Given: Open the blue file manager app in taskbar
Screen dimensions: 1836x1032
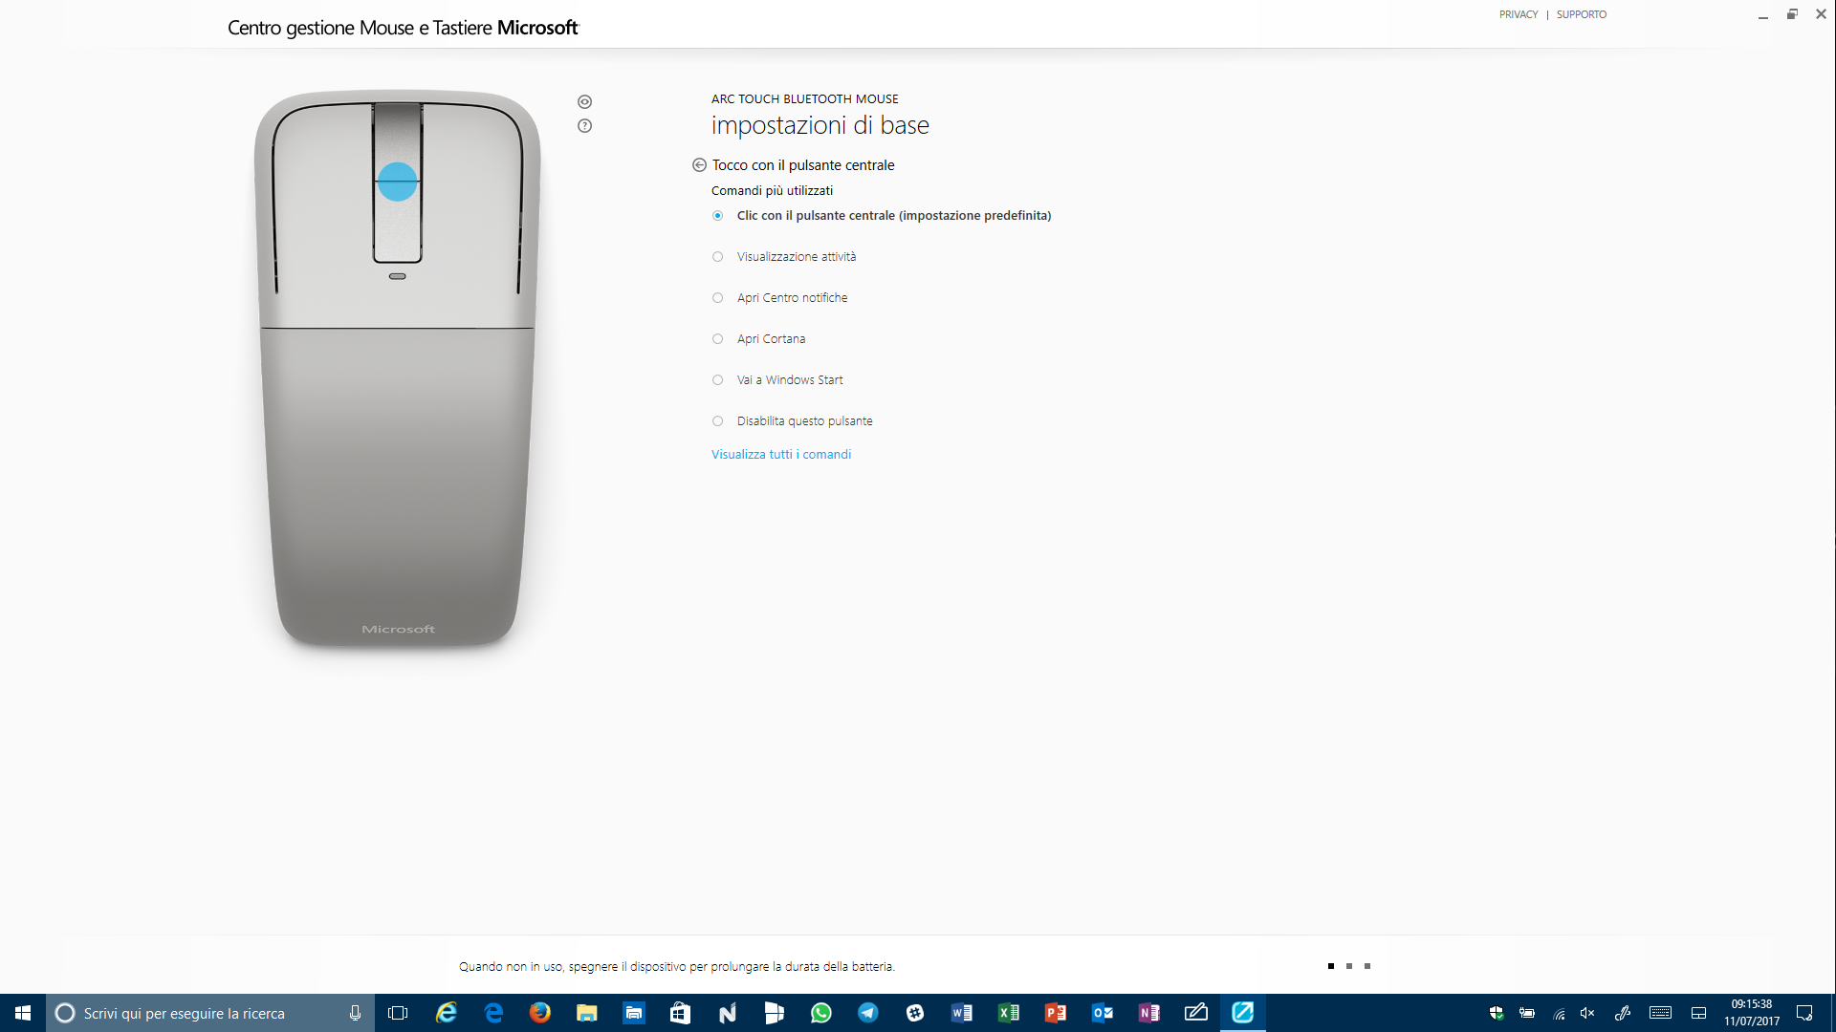Looking at the screenshot, I should (x=634, y=1013).
